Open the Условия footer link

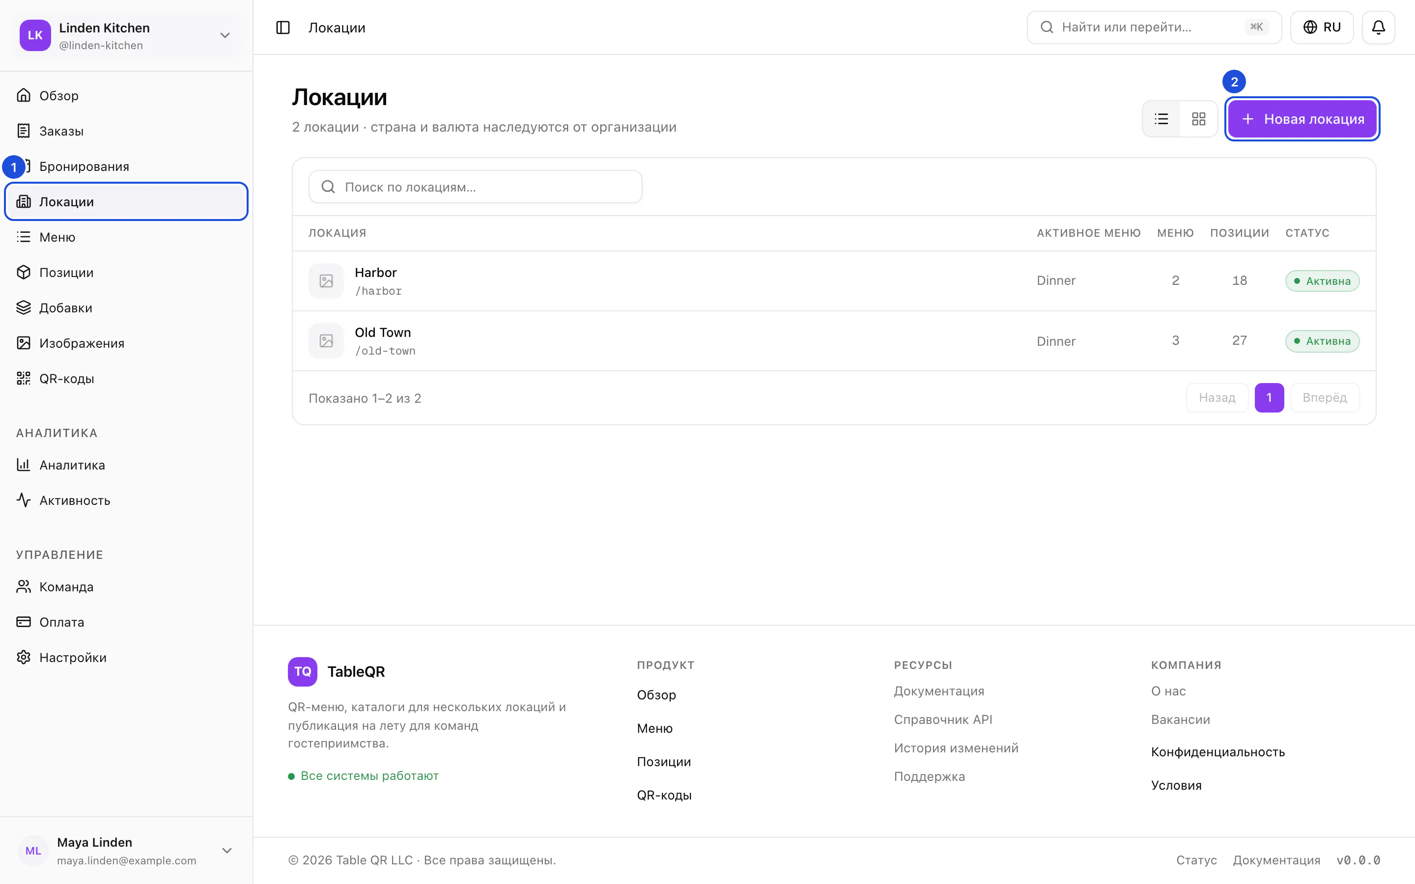click(x=1176, y=785)
